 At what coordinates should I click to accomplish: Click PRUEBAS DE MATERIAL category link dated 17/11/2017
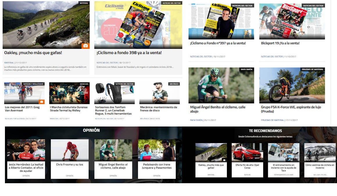[272, 120]
